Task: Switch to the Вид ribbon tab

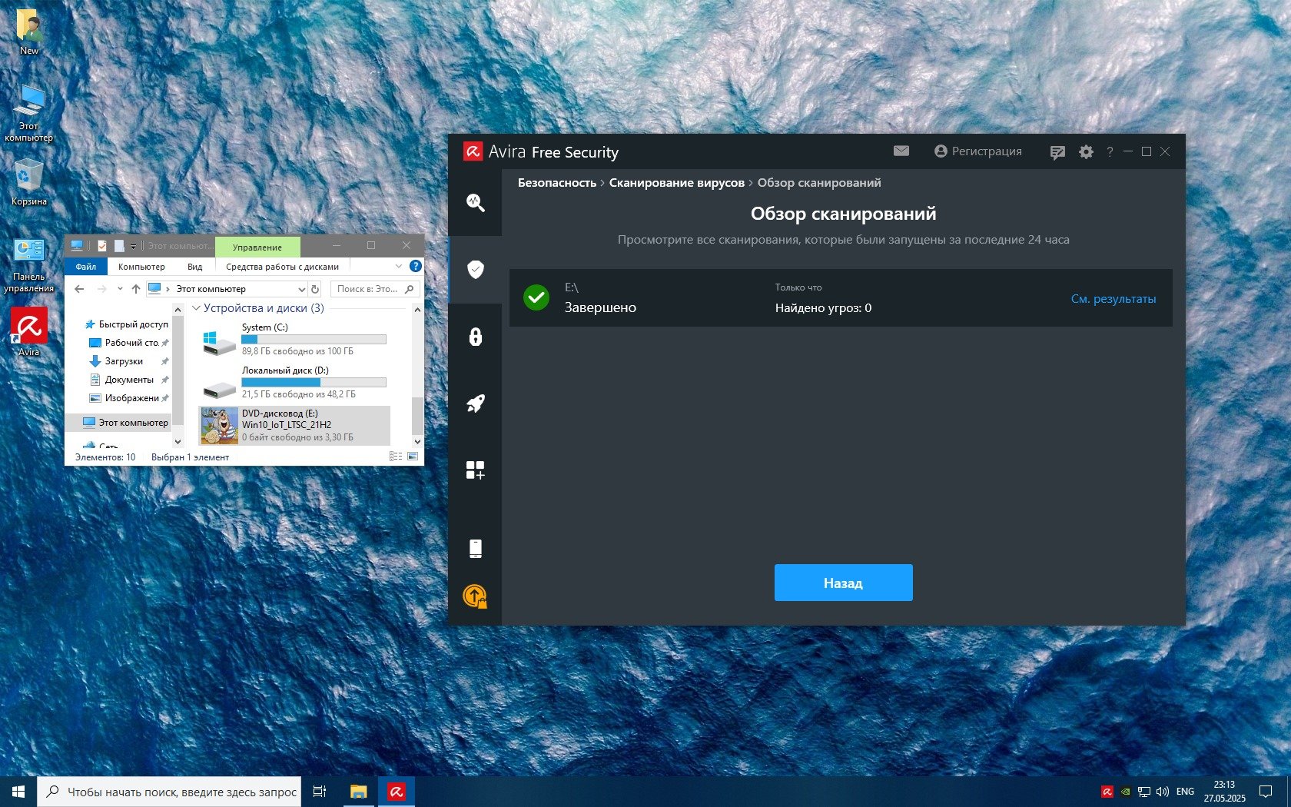Action: coord(194,267)
